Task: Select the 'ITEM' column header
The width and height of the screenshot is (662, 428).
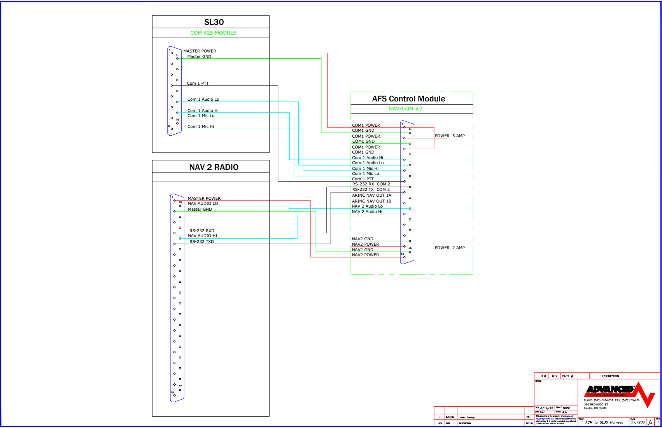Action: [543, 376]
